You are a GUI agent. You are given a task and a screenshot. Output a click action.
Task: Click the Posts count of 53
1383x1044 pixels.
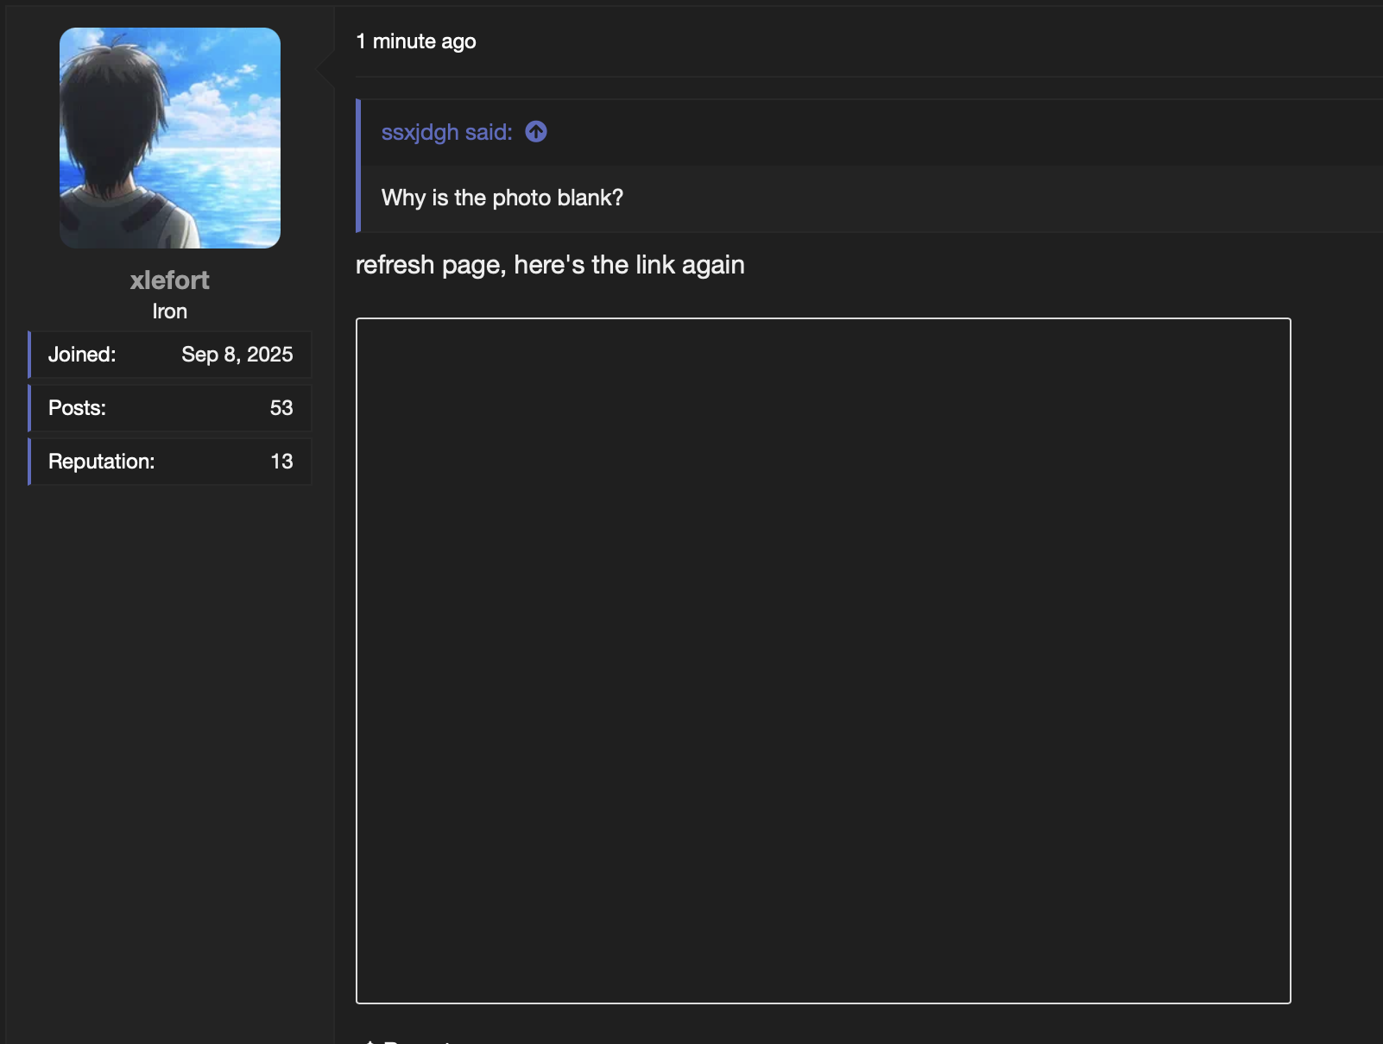(x=281, y=407)
